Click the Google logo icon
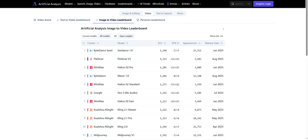This screenshot has height=140, width=308. [91, 93]
